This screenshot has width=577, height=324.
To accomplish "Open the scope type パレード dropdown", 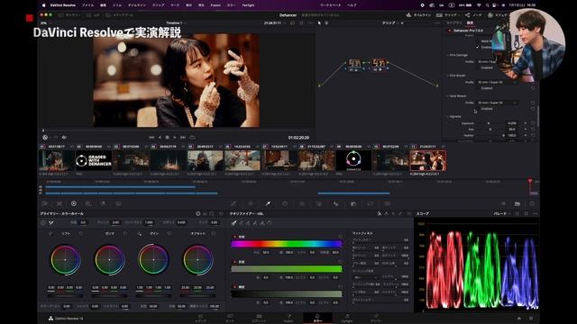I will [501, 213].
